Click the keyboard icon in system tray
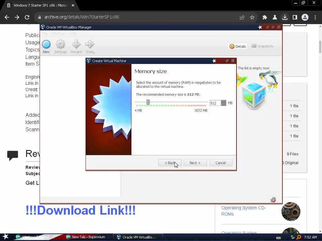The width and height of the screenshot is (322, 241). tap(279, 238)
